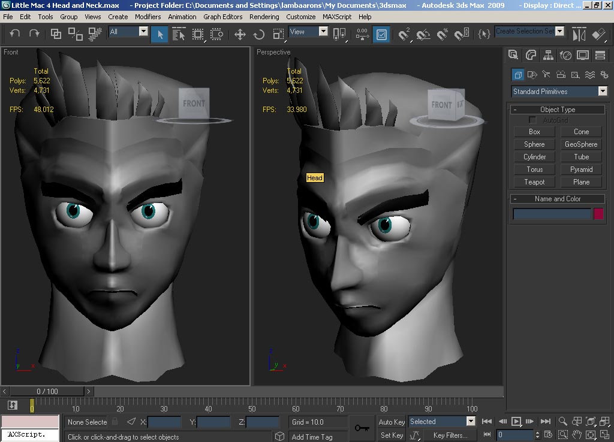Toggle Angle Snap icon
Image resolution: width=614 pixels, height=442 pixels.
point(423,34)
